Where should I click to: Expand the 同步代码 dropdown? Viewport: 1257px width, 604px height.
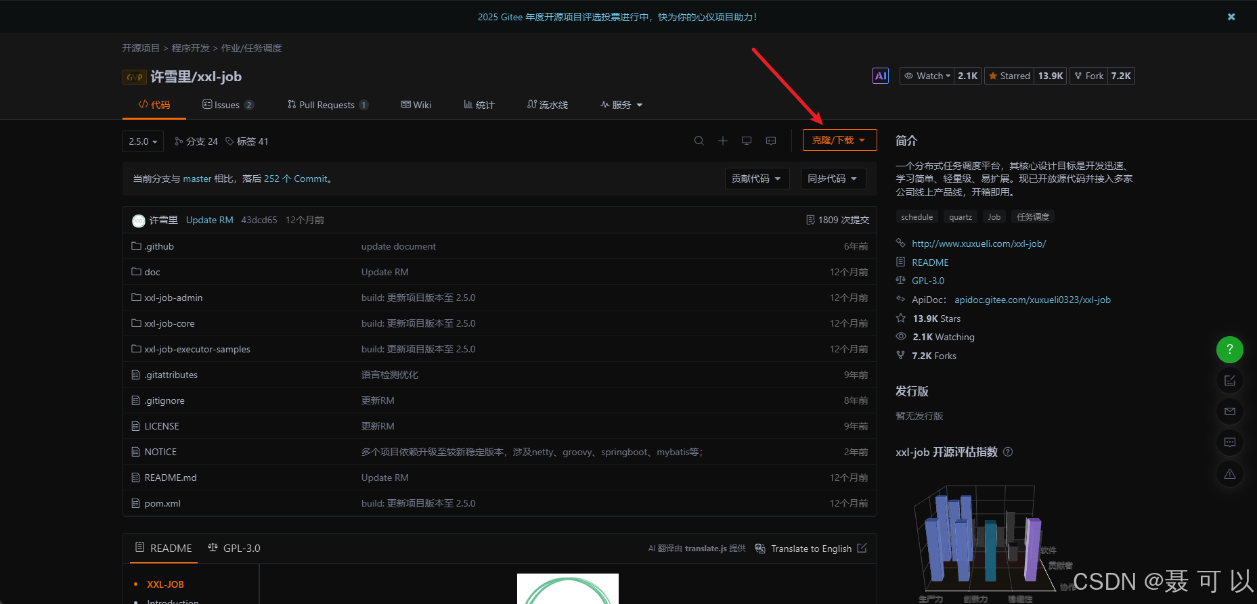pyautogui.click(x=833, y=179)
